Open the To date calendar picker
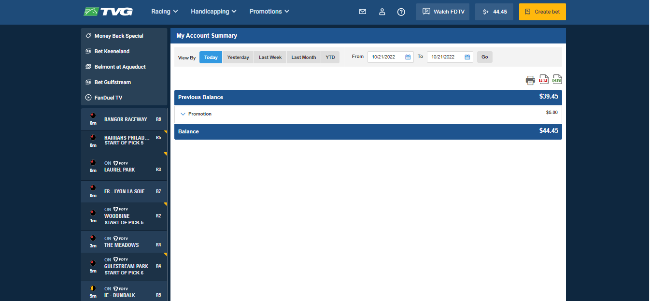650x301 pixels. click(x=467, y=57)
